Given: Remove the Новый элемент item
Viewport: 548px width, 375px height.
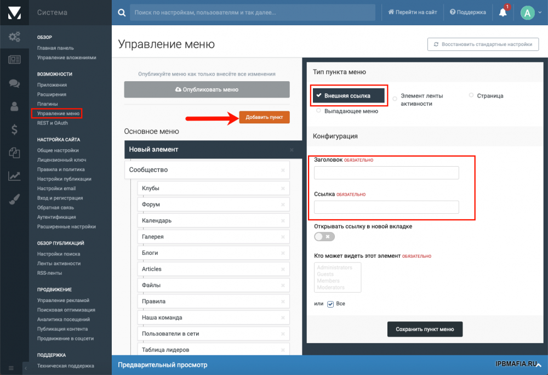Looking at the screenshot, I should 292,150.
